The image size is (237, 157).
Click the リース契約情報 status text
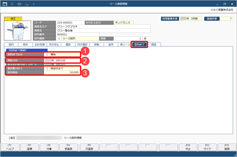[x=73, y=138]
